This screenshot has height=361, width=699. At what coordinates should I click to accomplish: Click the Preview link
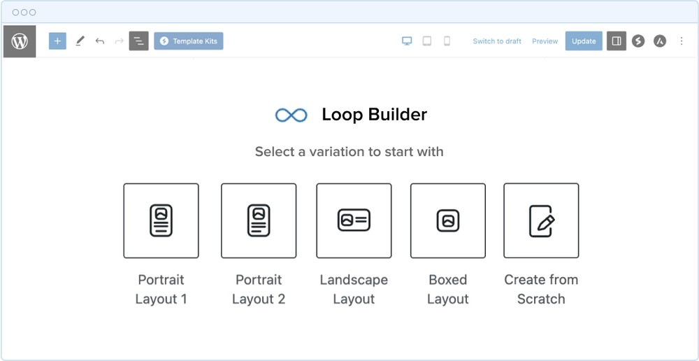click(545, 41)
